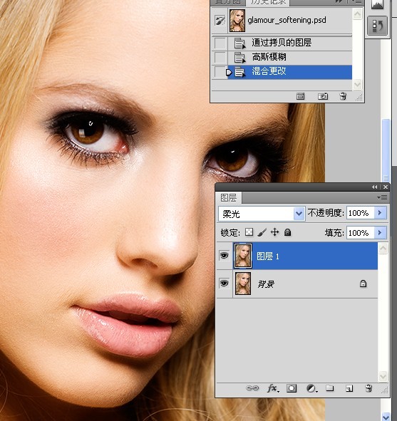The height and width of the screenshot is (421, 397).
Task: Switch to the 图层 tab
Action: 229,198
